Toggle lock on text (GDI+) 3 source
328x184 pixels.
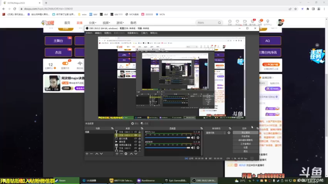click(x=139, y=132)
